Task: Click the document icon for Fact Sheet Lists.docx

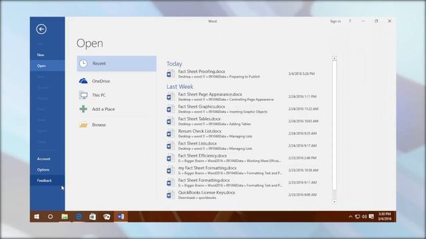Action: click(170, 146)
